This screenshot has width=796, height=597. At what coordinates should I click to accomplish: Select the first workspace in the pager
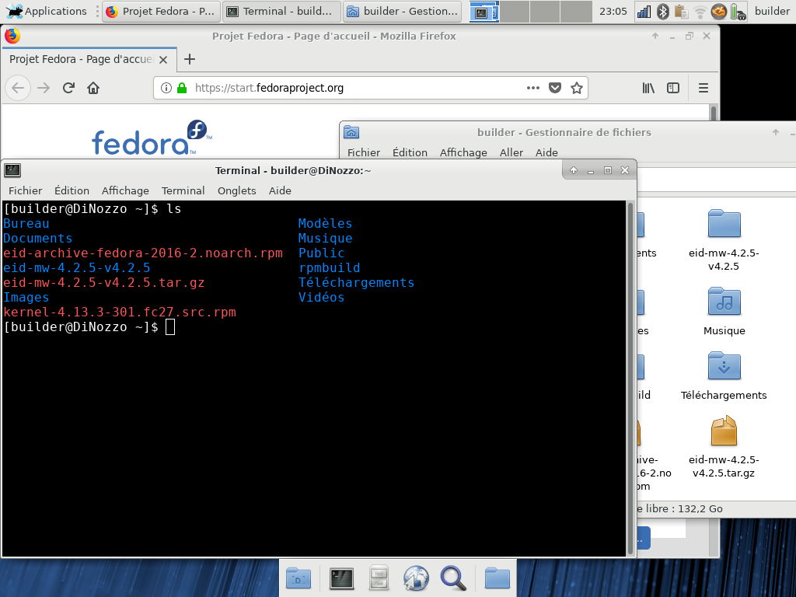(484, 12)
